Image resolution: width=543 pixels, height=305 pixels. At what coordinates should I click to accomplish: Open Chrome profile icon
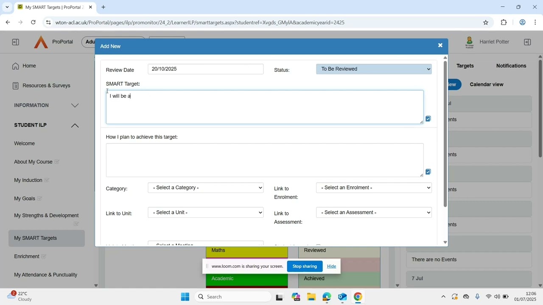click(x=522, y=22)
